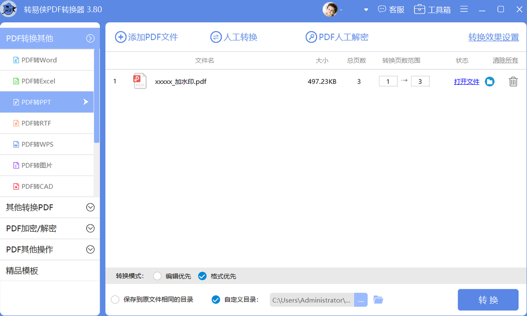Open the account dropdown arrow
The height and width of the screenshot is (316, 527).
click(x=366, y=10)
